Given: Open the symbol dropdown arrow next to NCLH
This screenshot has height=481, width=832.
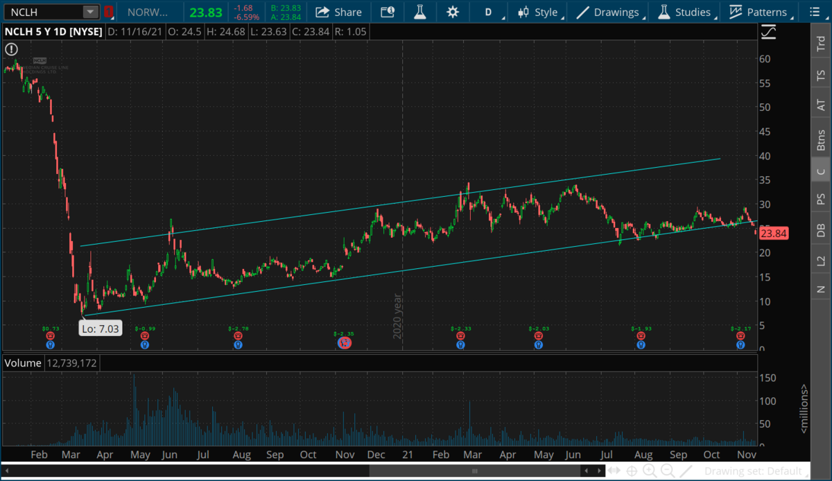Looking at the screenshot, I should (x=91, y=12).
